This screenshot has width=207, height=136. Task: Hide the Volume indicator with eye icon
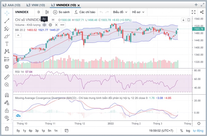coord(44,25)
